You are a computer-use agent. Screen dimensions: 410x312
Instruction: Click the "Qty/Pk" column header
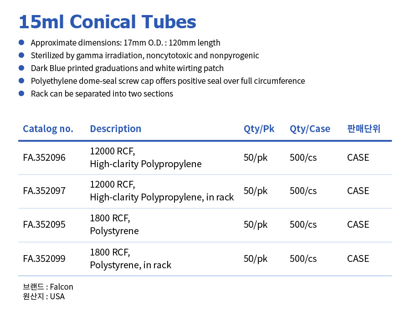pos(259,128)
